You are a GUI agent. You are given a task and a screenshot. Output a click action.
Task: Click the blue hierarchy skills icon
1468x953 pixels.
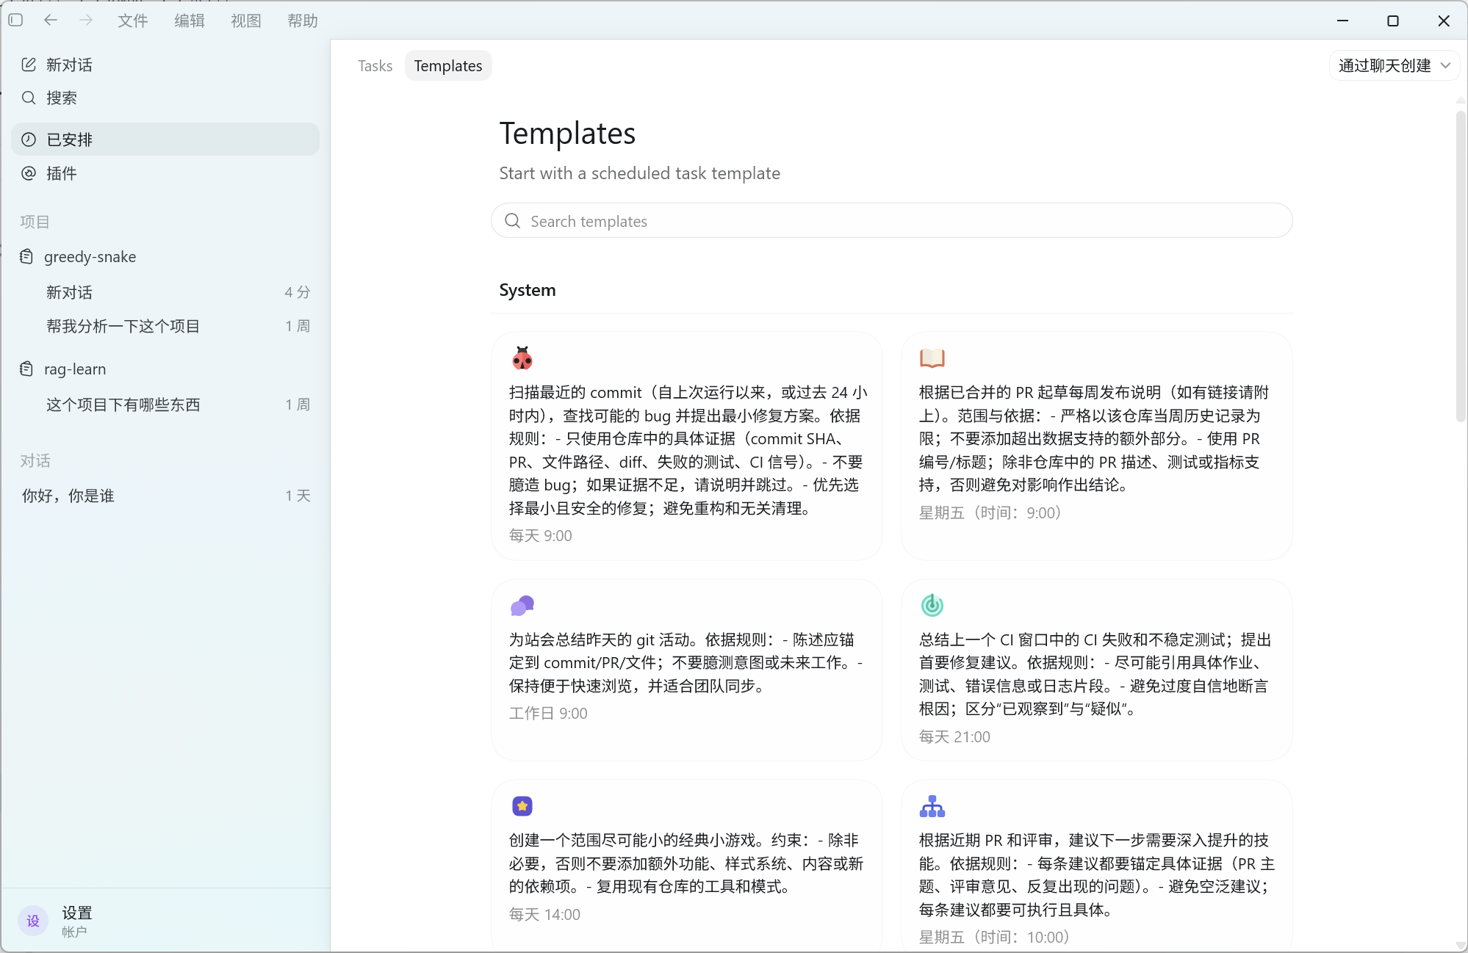(x=932, y=806)
